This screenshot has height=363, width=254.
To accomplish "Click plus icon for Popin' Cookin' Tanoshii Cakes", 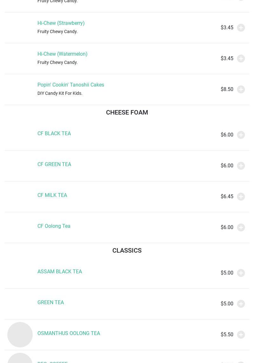I will [x=241, y=89].
